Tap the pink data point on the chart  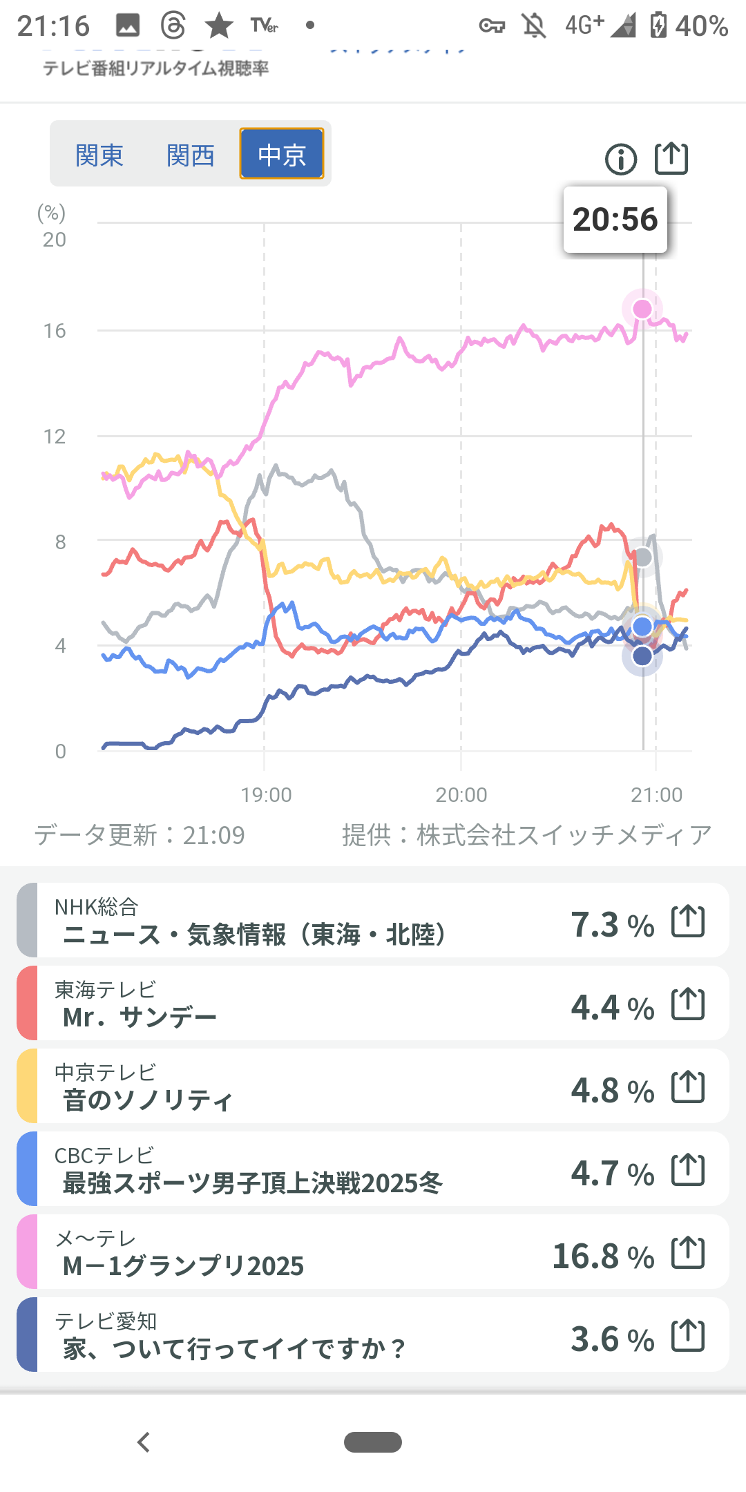[642, 309]
